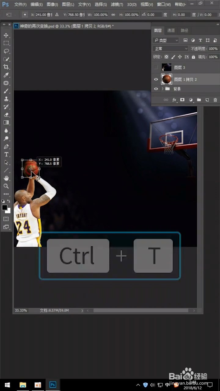This screenshot has width=220, height=391.
Task: Select the History Brush tool
Action: pos(6,107)
